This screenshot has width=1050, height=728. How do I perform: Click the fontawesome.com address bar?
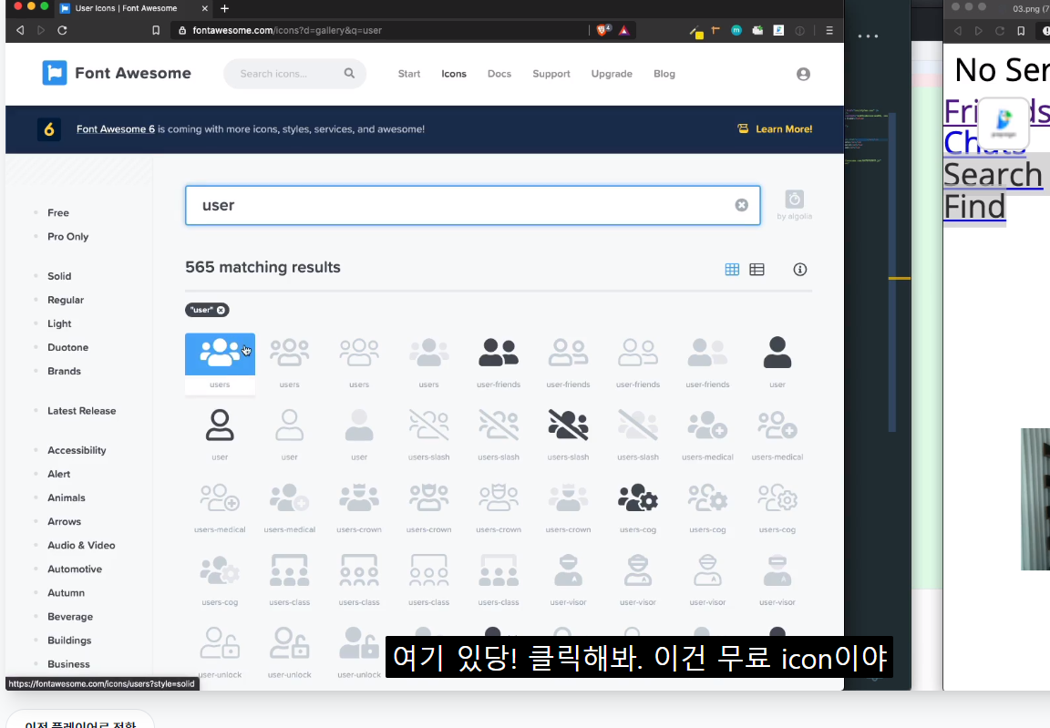(x=382, y=30)
